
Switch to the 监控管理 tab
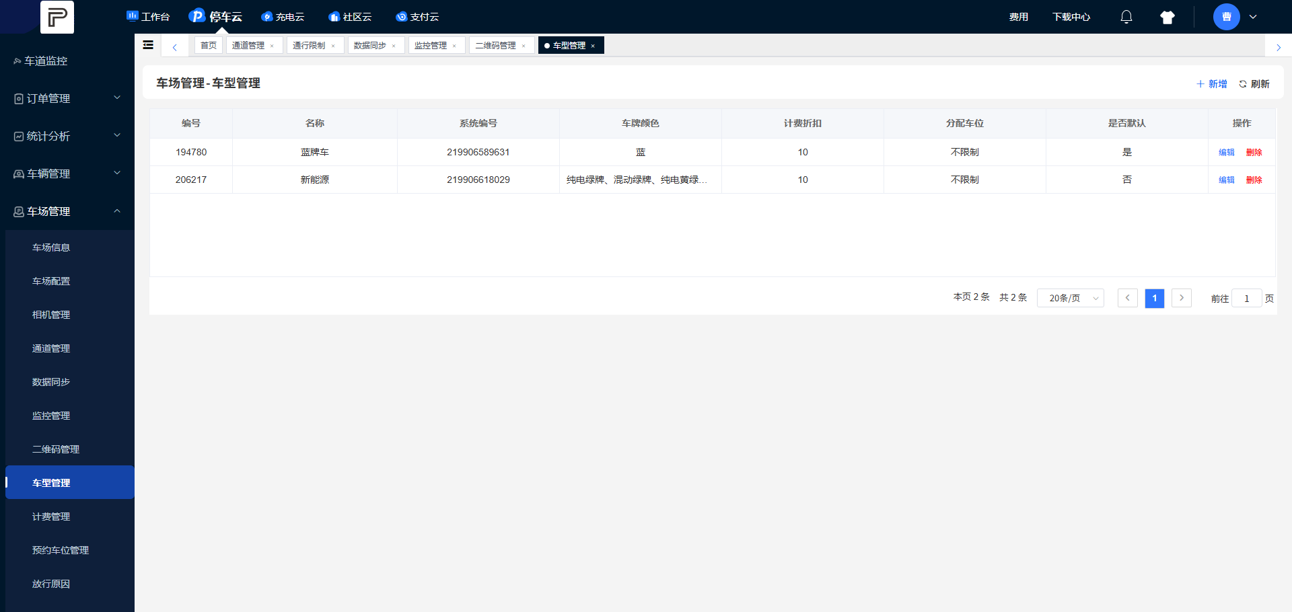coord(431,45)
